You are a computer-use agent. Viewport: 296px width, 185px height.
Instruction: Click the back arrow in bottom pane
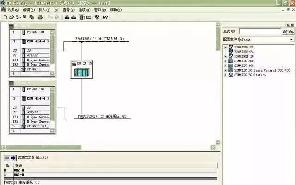[x=6, y=157]
